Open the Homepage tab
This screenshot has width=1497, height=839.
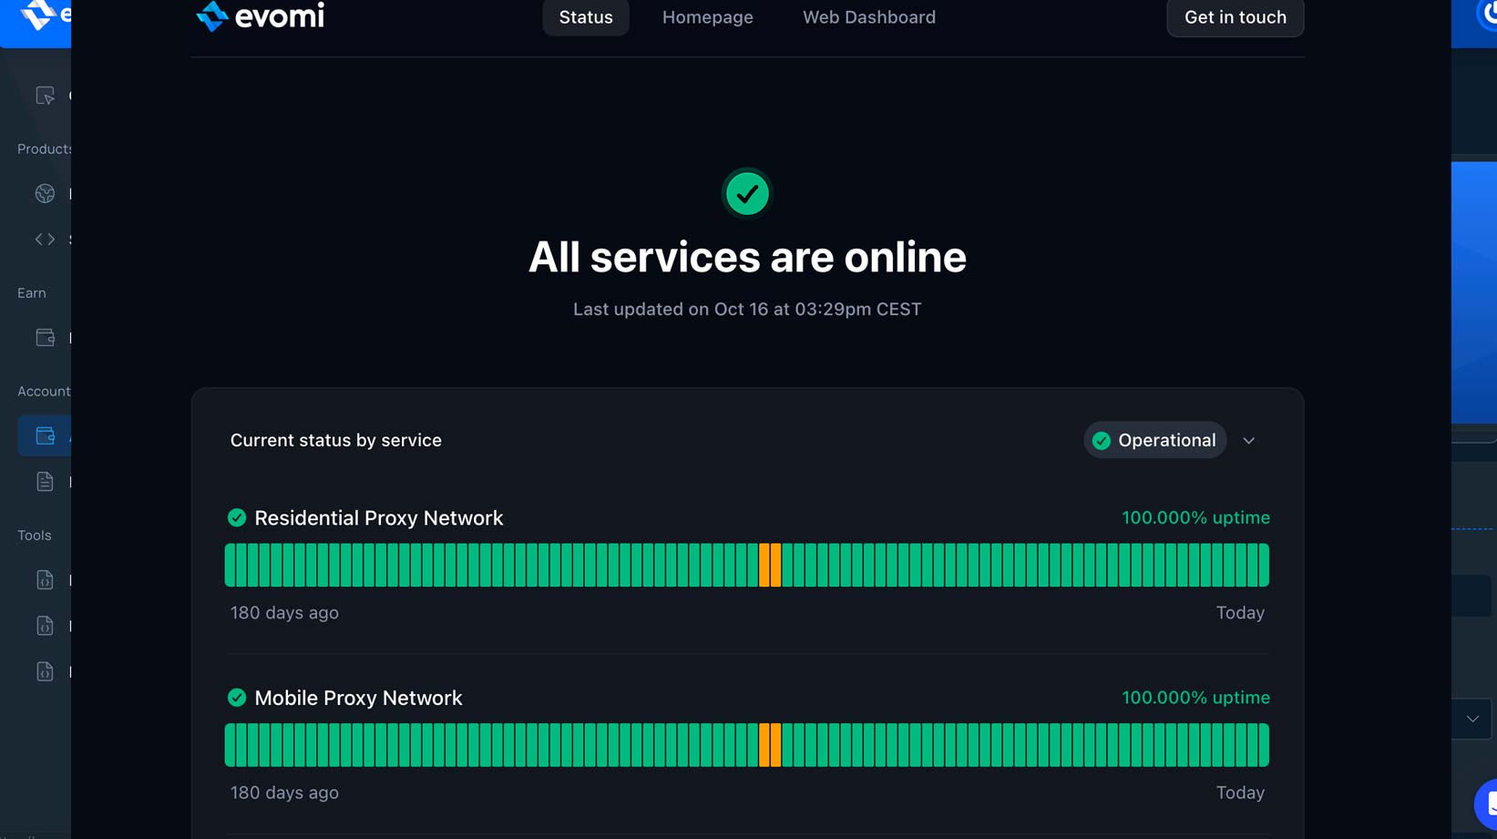pos(707,17)
